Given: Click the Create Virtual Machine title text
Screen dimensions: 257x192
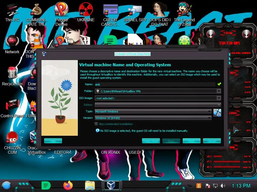Looking at the screenshot, I should click(x=133, y=54).
